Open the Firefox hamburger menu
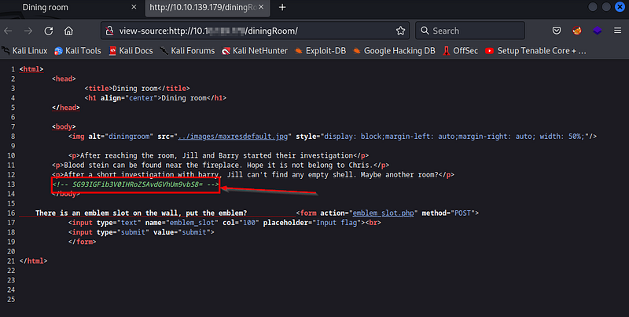 617,31
